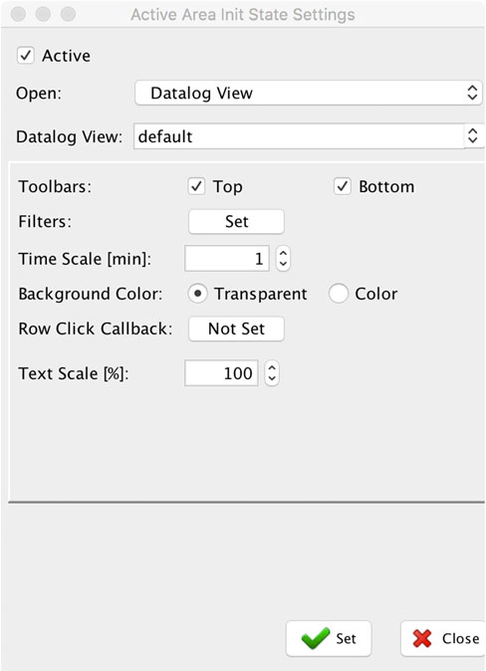The image size is (486, 671).
Task: Click the red X Close button
Action: coord(443,638)
